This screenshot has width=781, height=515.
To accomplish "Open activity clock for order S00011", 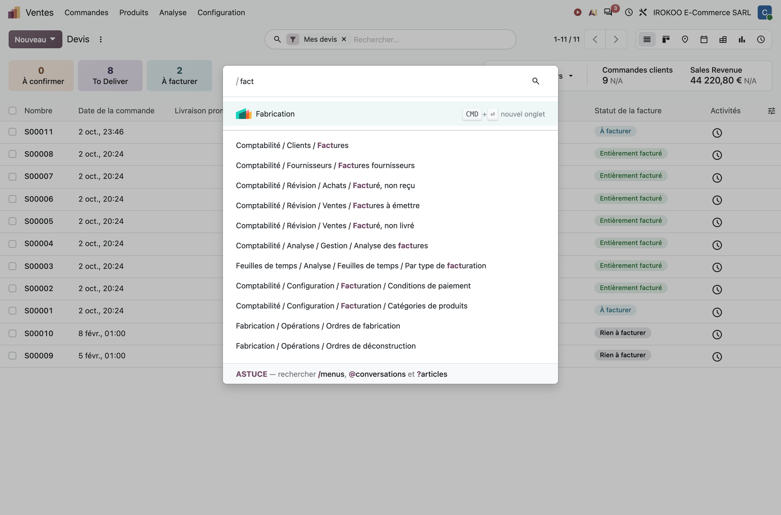I will click(717, 133).
